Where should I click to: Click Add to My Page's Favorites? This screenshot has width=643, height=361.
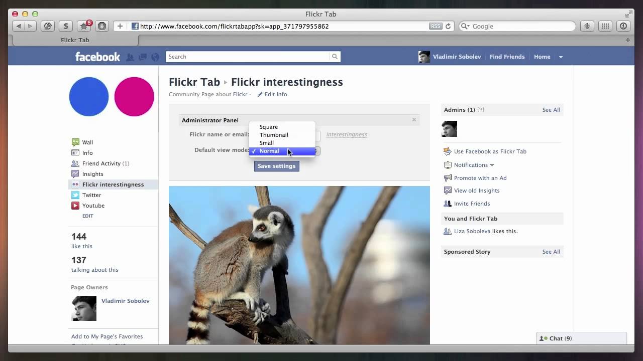pos(107,336)
